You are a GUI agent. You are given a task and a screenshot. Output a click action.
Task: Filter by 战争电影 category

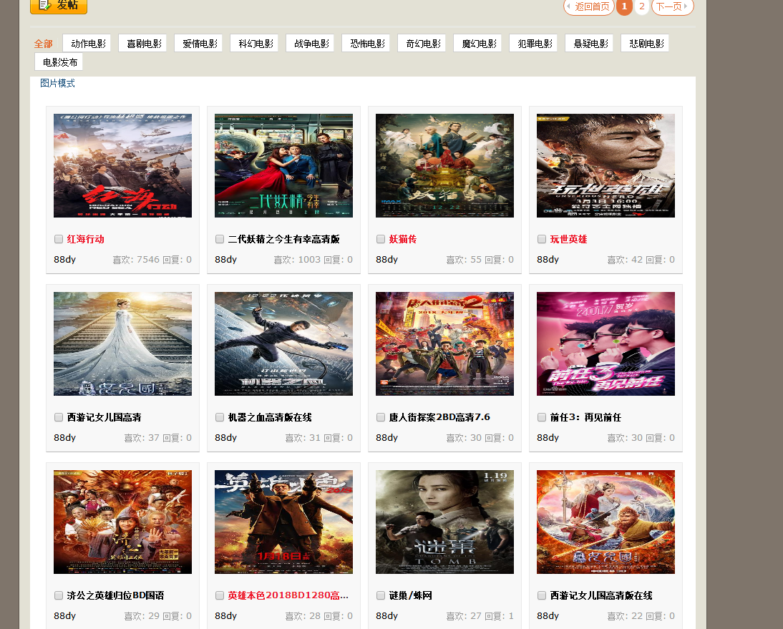tap(311, 44)
